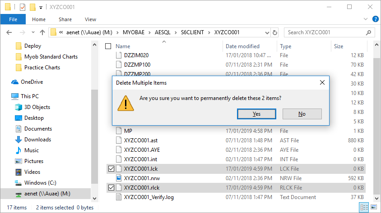Open Customize Quick Access Toolbar dropdown
This screenshot has width=381, height=213.
click(41, 7)
